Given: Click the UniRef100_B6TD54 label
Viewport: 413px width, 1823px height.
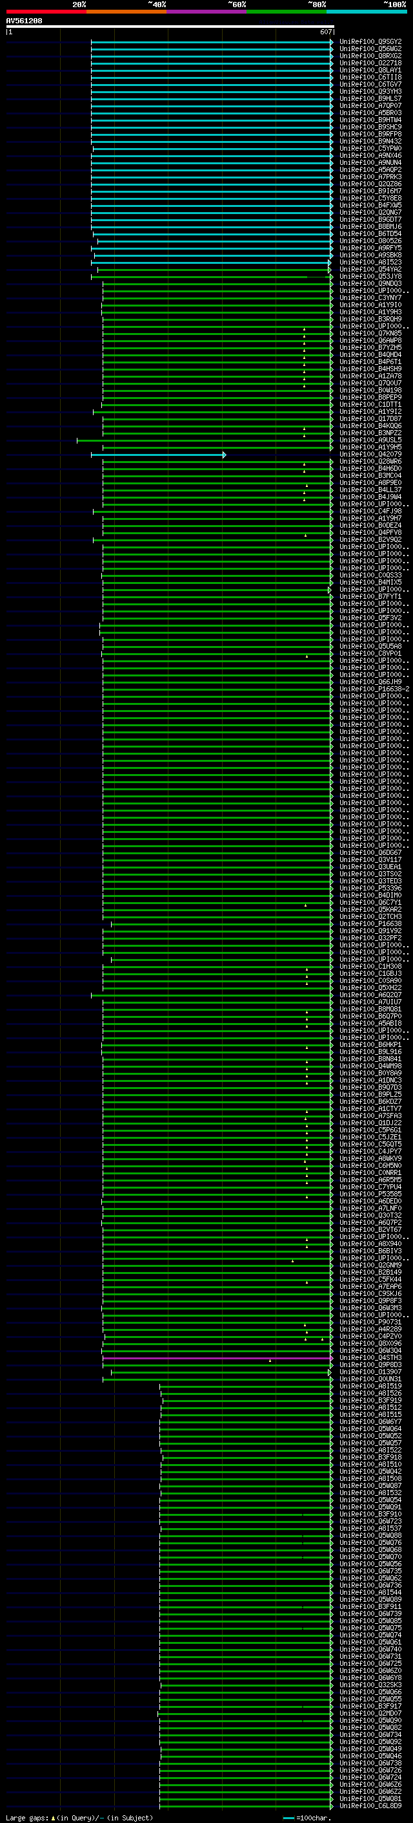Looking at the screenshot, I should pos(370,233).
